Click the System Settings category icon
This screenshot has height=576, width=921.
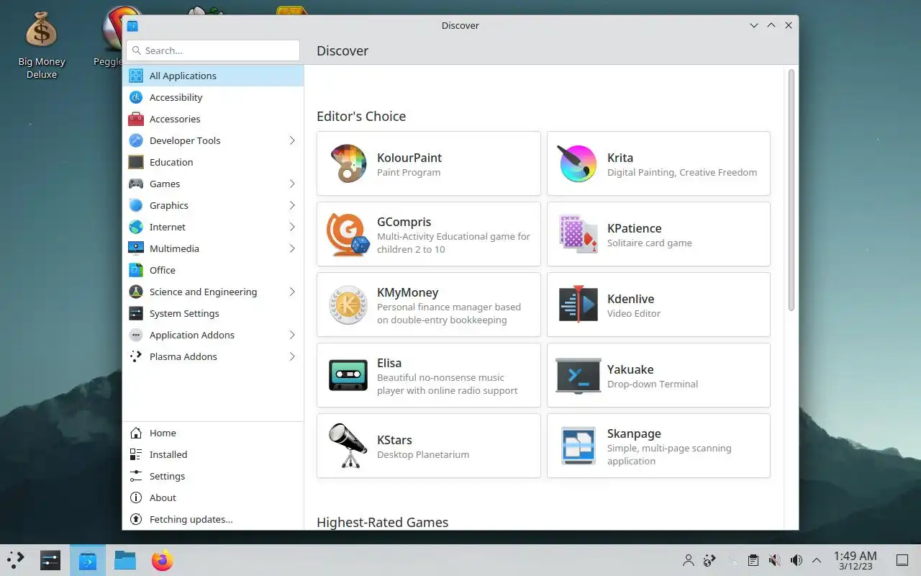pos(136,313)
